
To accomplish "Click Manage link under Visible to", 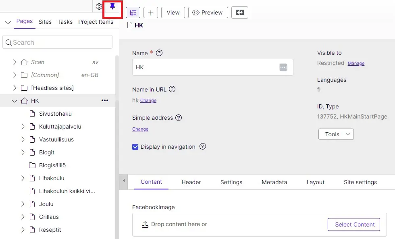I will tap(356, 63).
